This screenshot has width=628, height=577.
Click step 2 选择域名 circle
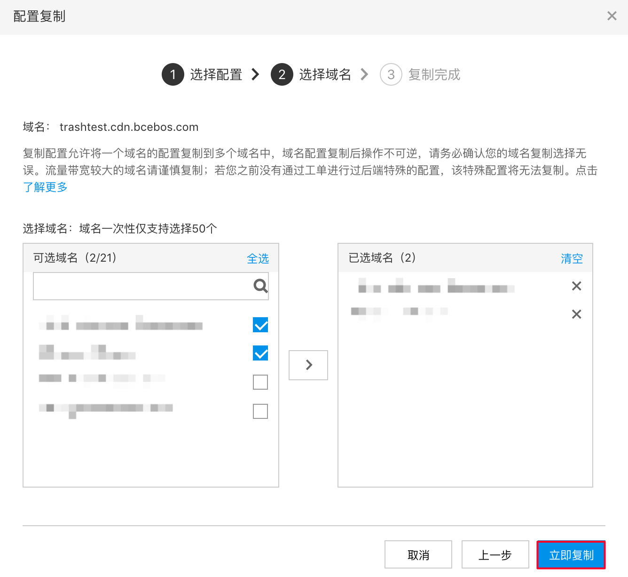[282, 74]
